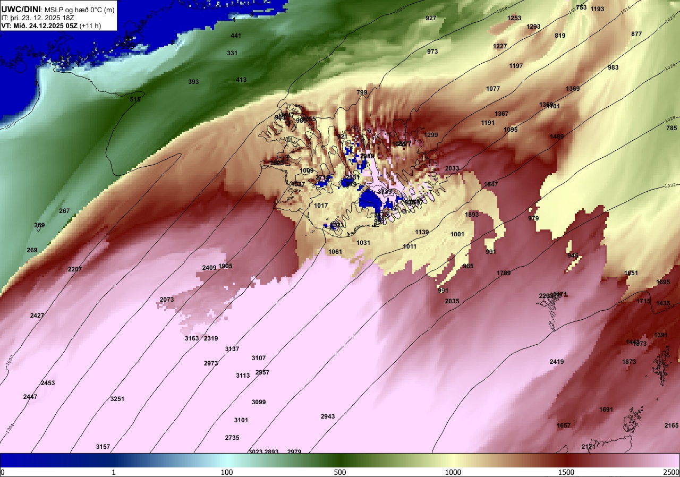680x477 pixels.
Task: Click the map value 3137
Action: (232, 349)
